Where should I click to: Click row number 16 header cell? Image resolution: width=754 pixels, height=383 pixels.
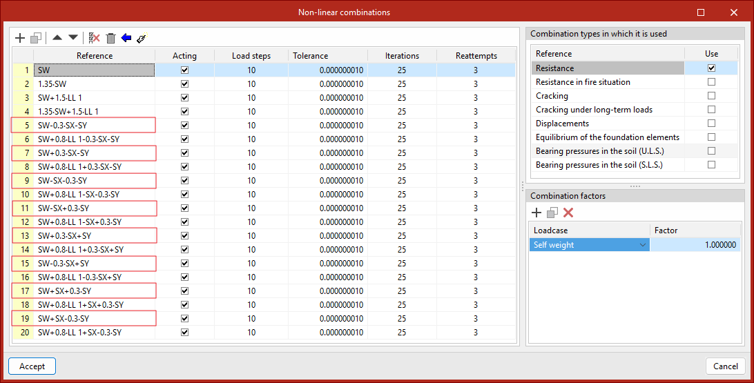(x=23, y=277)
